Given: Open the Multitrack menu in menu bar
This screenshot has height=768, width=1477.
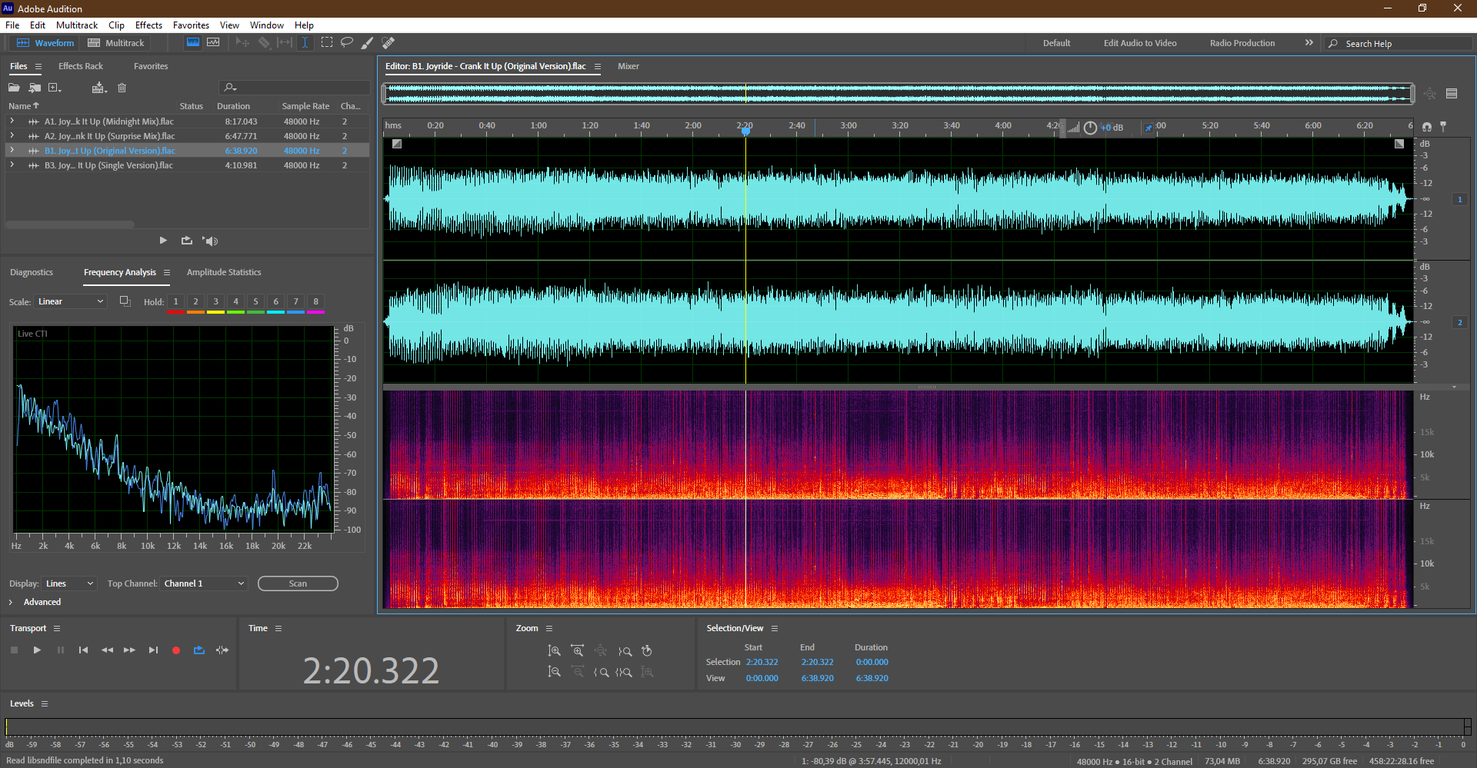Looking at the screenshot, I should [77, 25].
